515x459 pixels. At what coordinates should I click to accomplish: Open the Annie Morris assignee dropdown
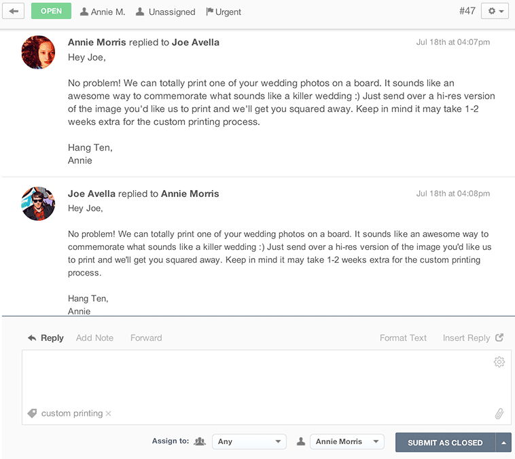coord(347,441)
